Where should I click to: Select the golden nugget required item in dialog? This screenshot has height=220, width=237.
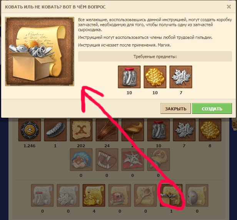(155, 77)
